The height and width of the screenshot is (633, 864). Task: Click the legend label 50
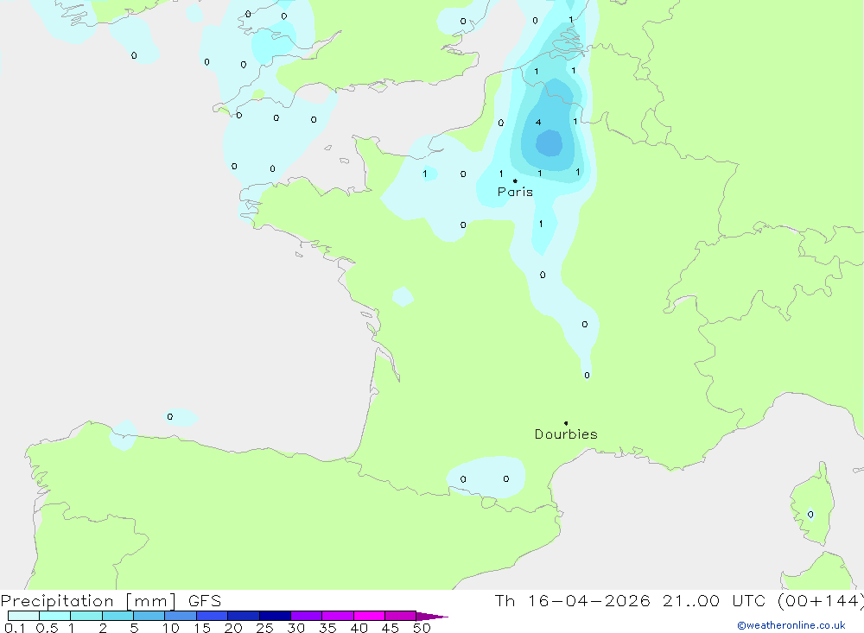point(422,628)
